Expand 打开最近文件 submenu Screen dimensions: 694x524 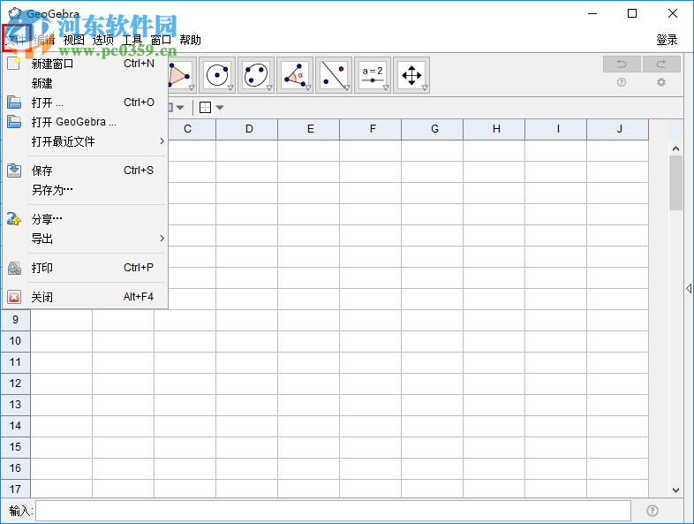click(86, 141)
